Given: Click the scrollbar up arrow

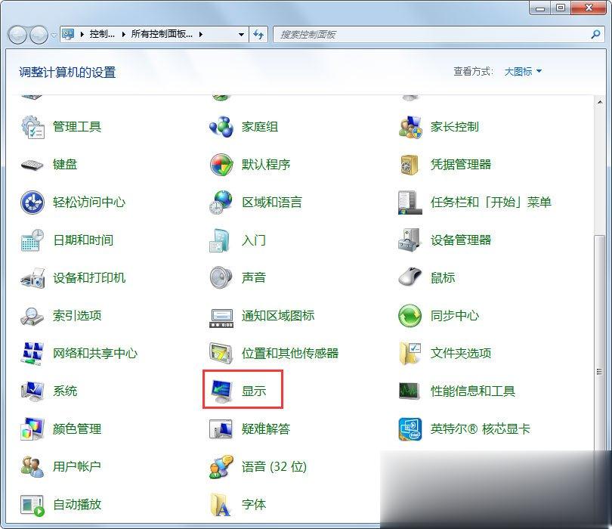Looking at the screenshot, I should (599, 102).
